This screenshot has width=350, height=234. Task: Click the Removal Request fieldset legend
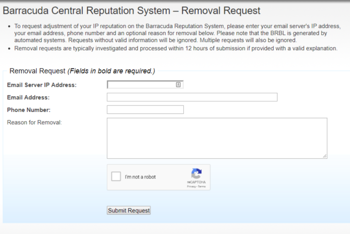[x=82, y=71]
